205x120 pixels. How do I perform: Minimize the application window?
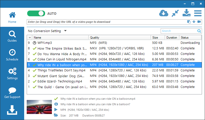pyautogui.click(x=185, y=4)
